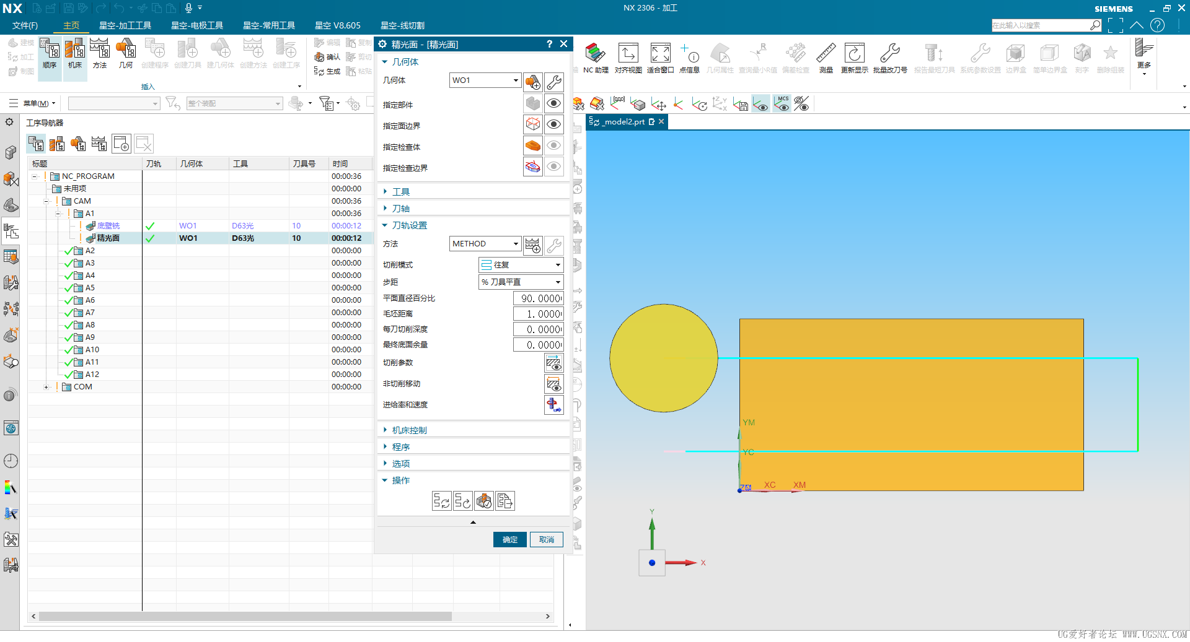
Task: Open the 文件(F) menu
Action: (x=25, y=25)
